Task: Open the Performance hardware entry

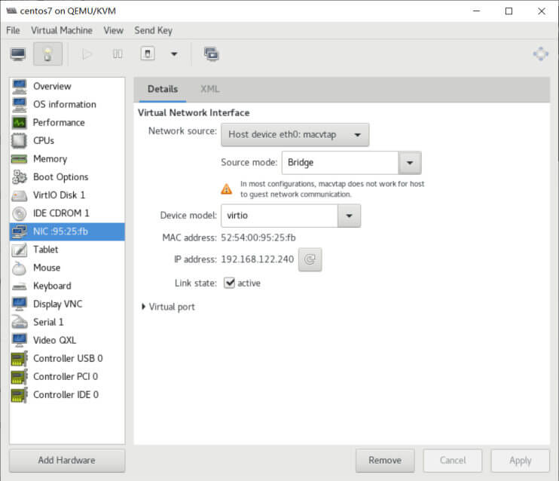Action: point(67,123)
